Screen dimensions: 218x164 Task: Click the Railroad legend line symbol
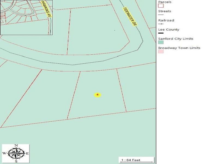click(x=161, y=24)
